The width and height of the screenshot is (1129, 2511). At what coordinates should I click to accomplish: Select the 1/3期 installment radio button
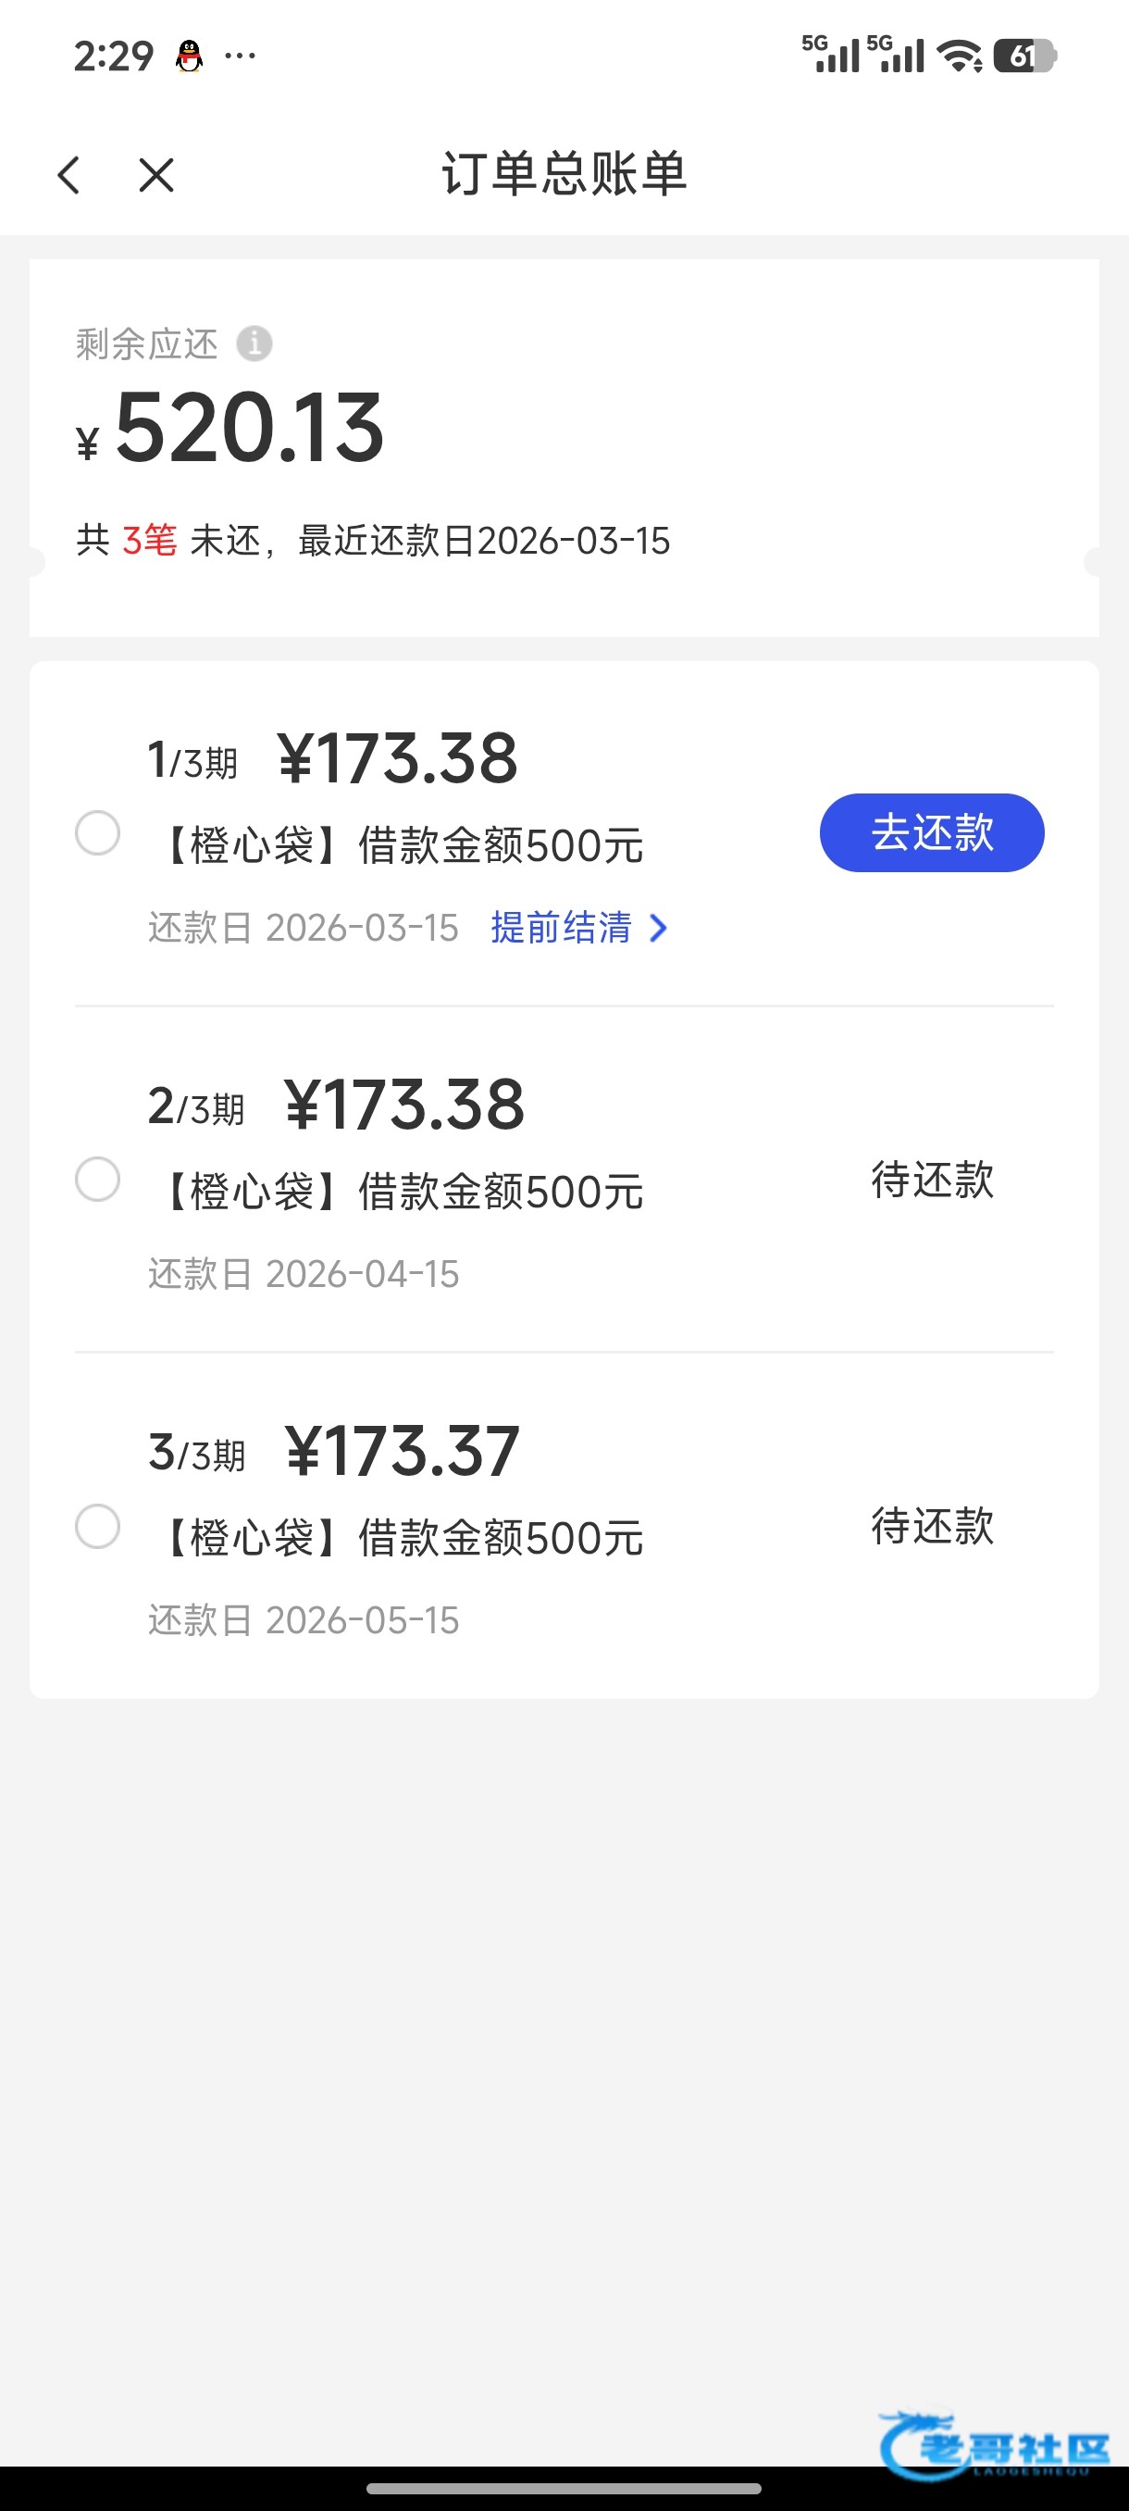tap(97, 832)
